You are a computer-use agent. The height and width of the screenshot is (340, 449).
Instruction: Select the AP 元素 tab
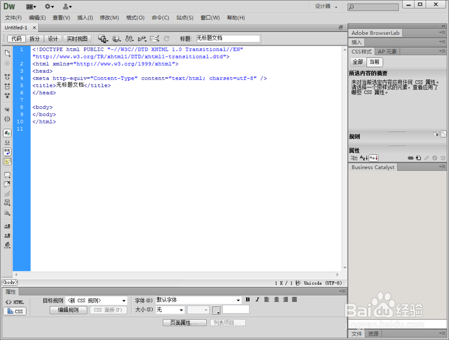(x=387, y=52)
